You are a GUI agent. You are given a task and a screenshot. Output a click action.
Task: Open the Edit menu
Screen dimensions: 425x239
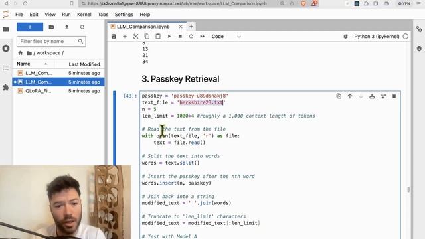[34, 15]
